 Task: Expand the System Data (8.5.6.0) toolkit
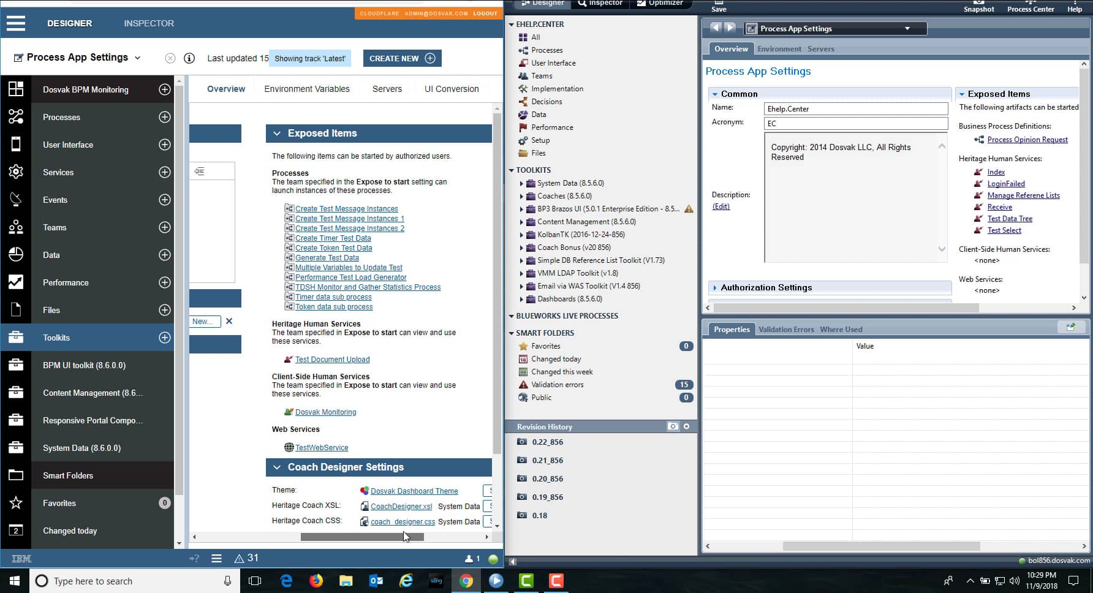click(522, 183)
